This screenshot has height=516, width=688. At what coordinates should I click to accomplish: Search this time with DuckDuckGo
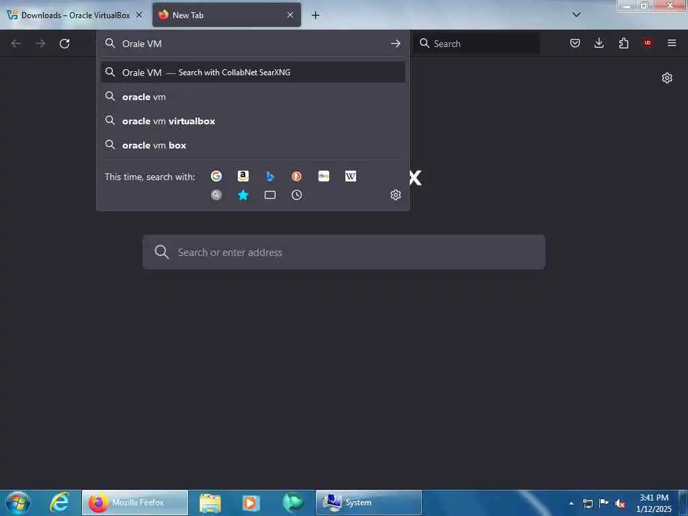[x=296, y=176]
